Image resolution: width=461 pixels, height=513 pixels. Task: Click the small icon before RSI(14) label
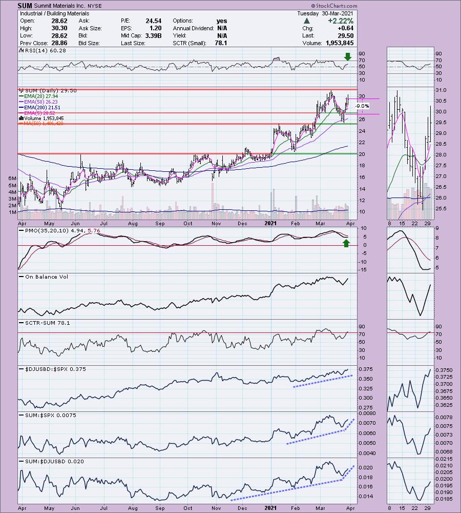click(x=21, y=50)
